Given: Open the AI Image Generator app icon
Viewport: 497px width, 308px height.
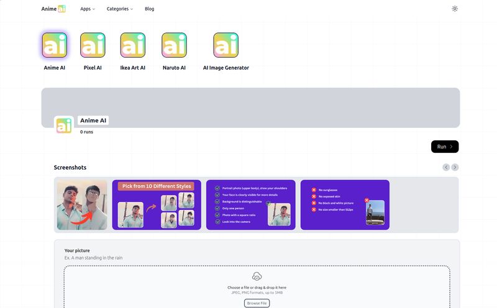Looking at the screenshot, I should click(226, 45).
